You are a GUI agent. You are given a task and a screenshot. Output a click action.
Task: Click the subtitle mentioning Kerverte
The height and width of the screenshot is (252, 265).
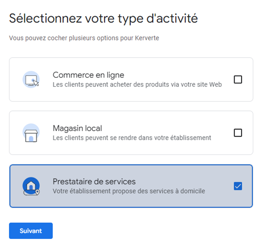click(x=84, y=38)
